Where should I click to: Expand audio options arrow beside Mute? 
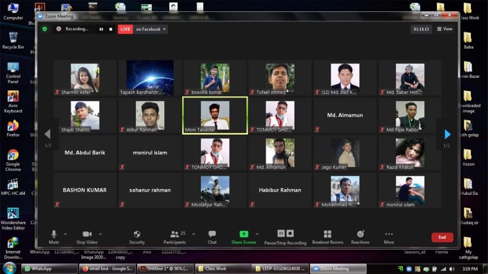click(65, 234)
